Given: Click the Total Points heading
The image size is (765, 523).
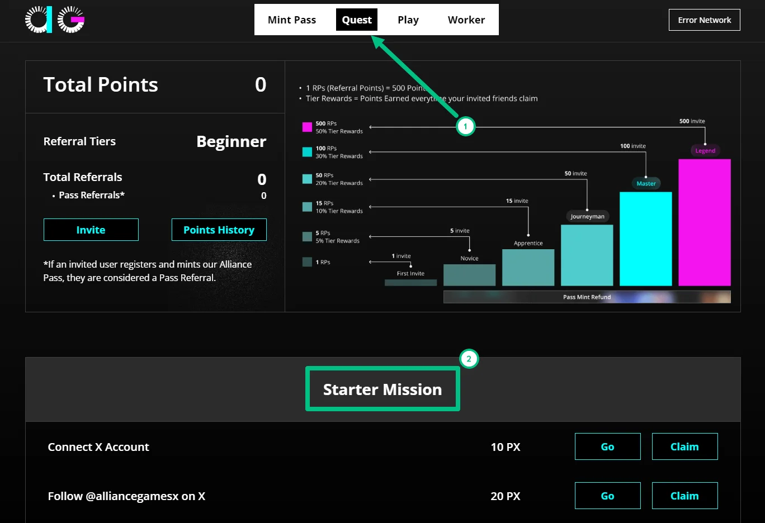Looking at the screenshot, I should pos(101,84).
